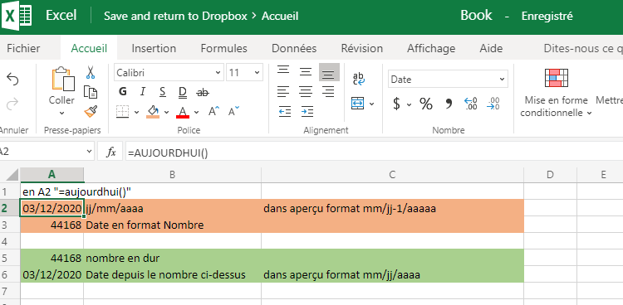Open the merge cells dropdown arrow

tap(372, 104)
